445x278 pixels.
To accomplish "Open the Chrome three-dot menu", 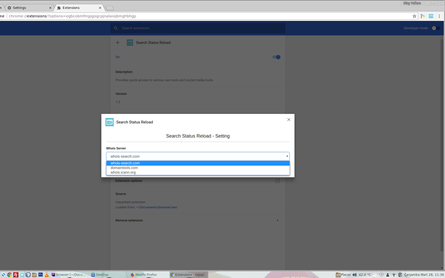I will [x=439, y=16].
